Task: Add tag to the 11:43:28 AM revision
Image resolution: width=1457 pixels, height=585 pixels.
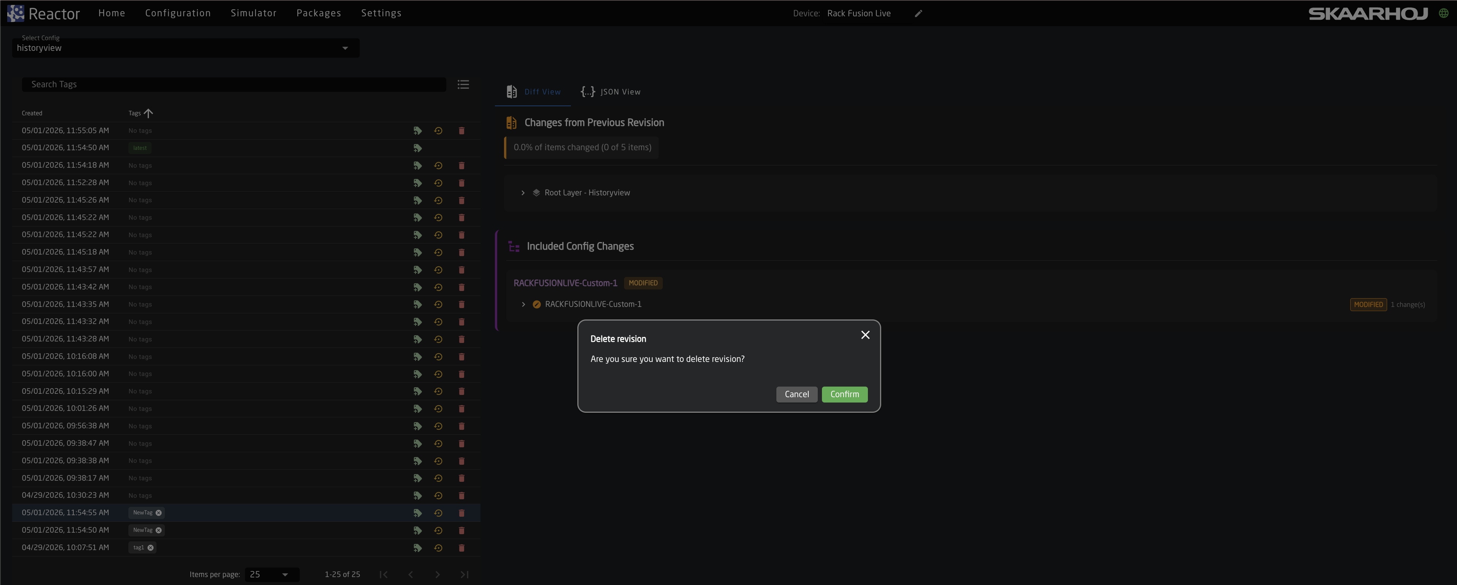Action: (417, 340)
